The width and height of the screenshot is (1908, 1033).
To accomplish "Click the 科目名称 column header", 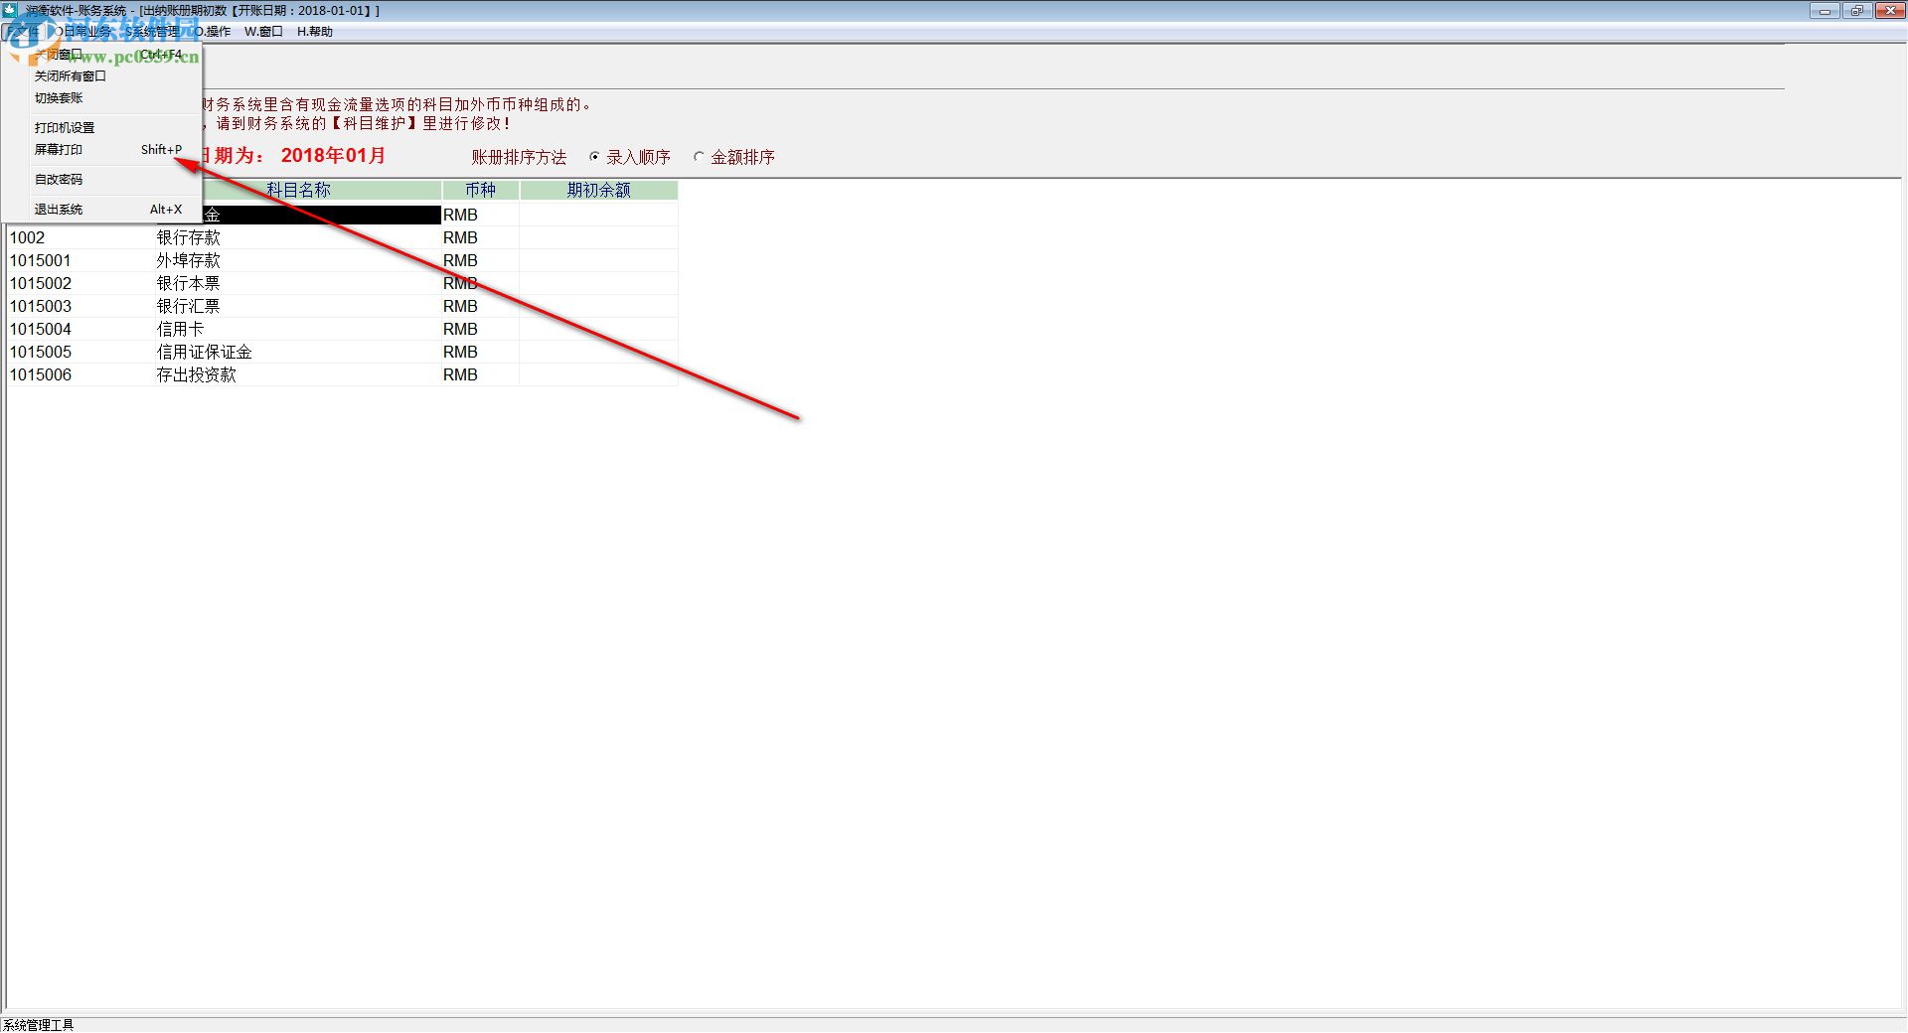I will (298, 190).
